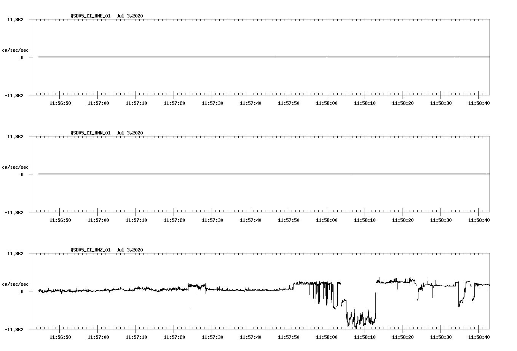Click 11:57:30 label under HNE plot
Image resolution: width=517 pixels, height=351 pixels.
[212, 103]
